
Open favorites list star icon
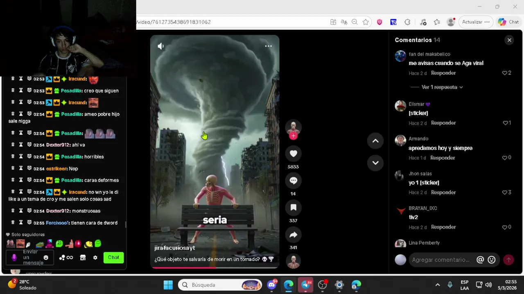(437, 22)
